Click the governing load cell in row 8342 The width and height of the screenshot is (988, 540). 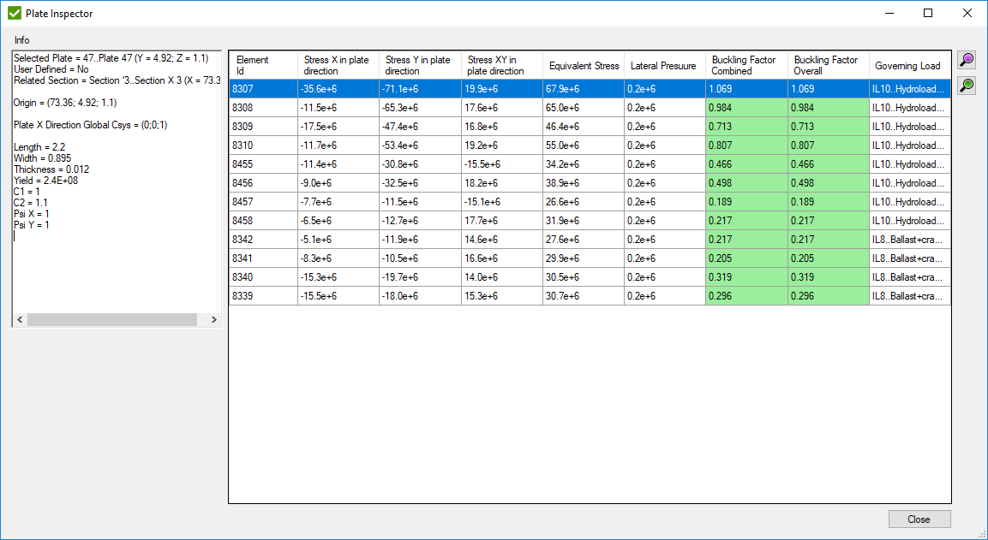910,240
